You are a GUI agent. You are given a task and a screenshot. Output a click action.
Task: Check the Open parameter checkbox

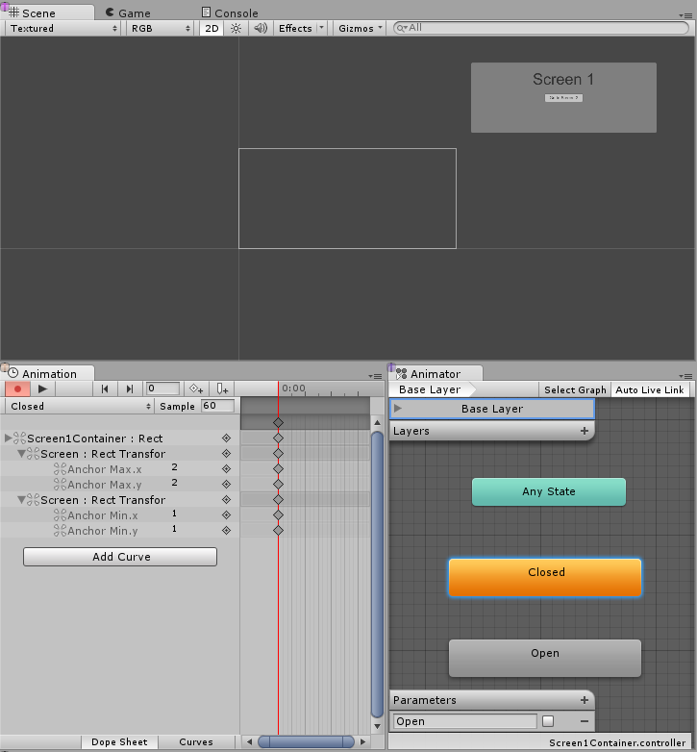548,721
